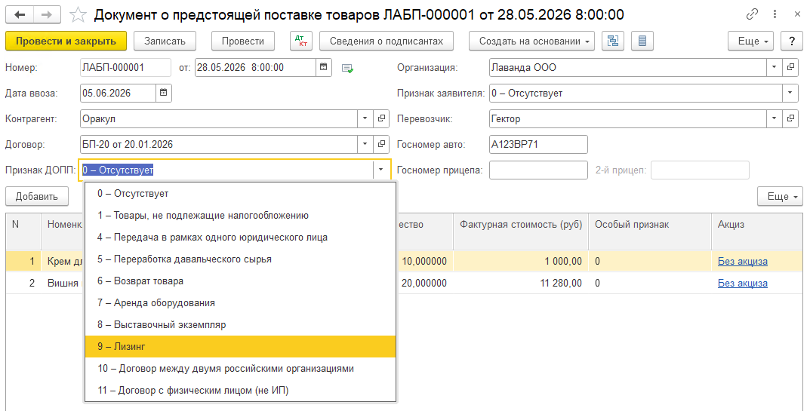The height and width of the screenshot is (411, 810).
Task: Select quantity cell 20,000000
Action: pyautogui.click(x=425, y=283)
